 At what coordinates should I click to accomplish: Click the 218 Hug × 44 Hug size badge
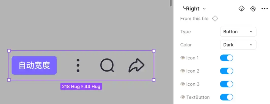click(x=81, y=87)
